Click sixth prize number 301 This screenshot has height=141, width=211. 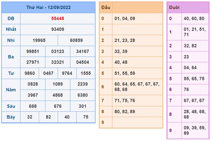(x=83, y=106)
